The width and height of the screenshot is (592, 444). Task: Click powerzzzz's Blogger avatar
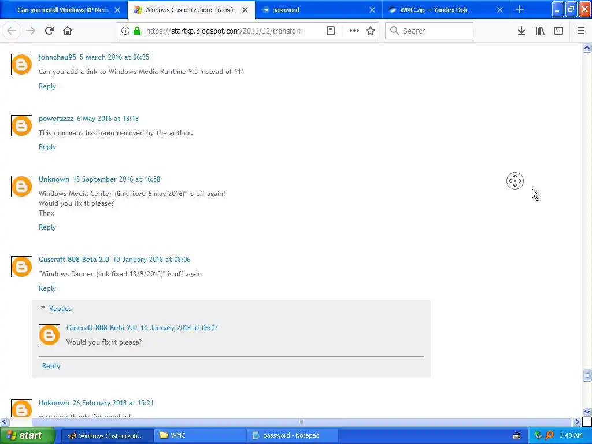(21, 125)
